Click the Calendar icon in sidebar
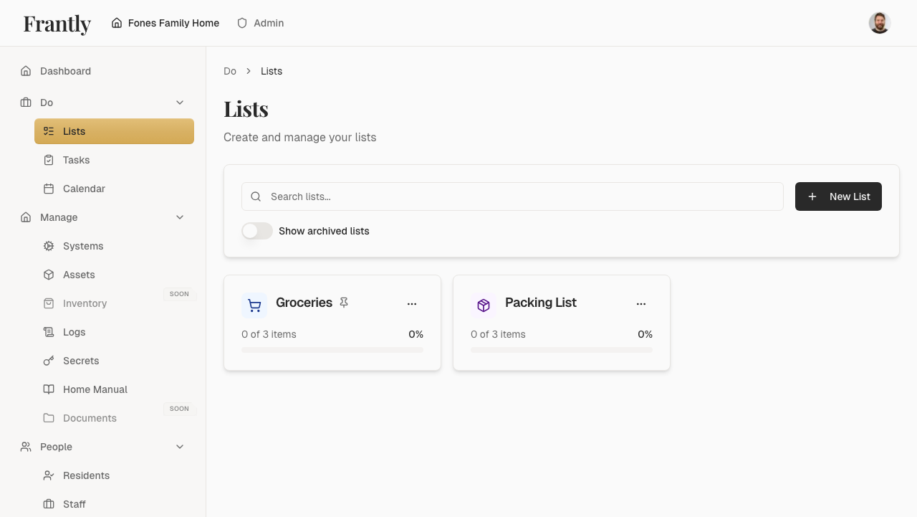The width and height of the screenshot is (917, 517). point(48,189)
